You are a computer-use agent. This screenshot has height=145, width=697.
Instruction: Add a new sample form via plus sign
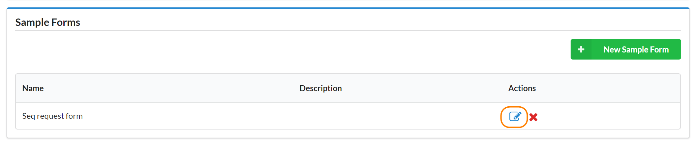tap(581, 49)
